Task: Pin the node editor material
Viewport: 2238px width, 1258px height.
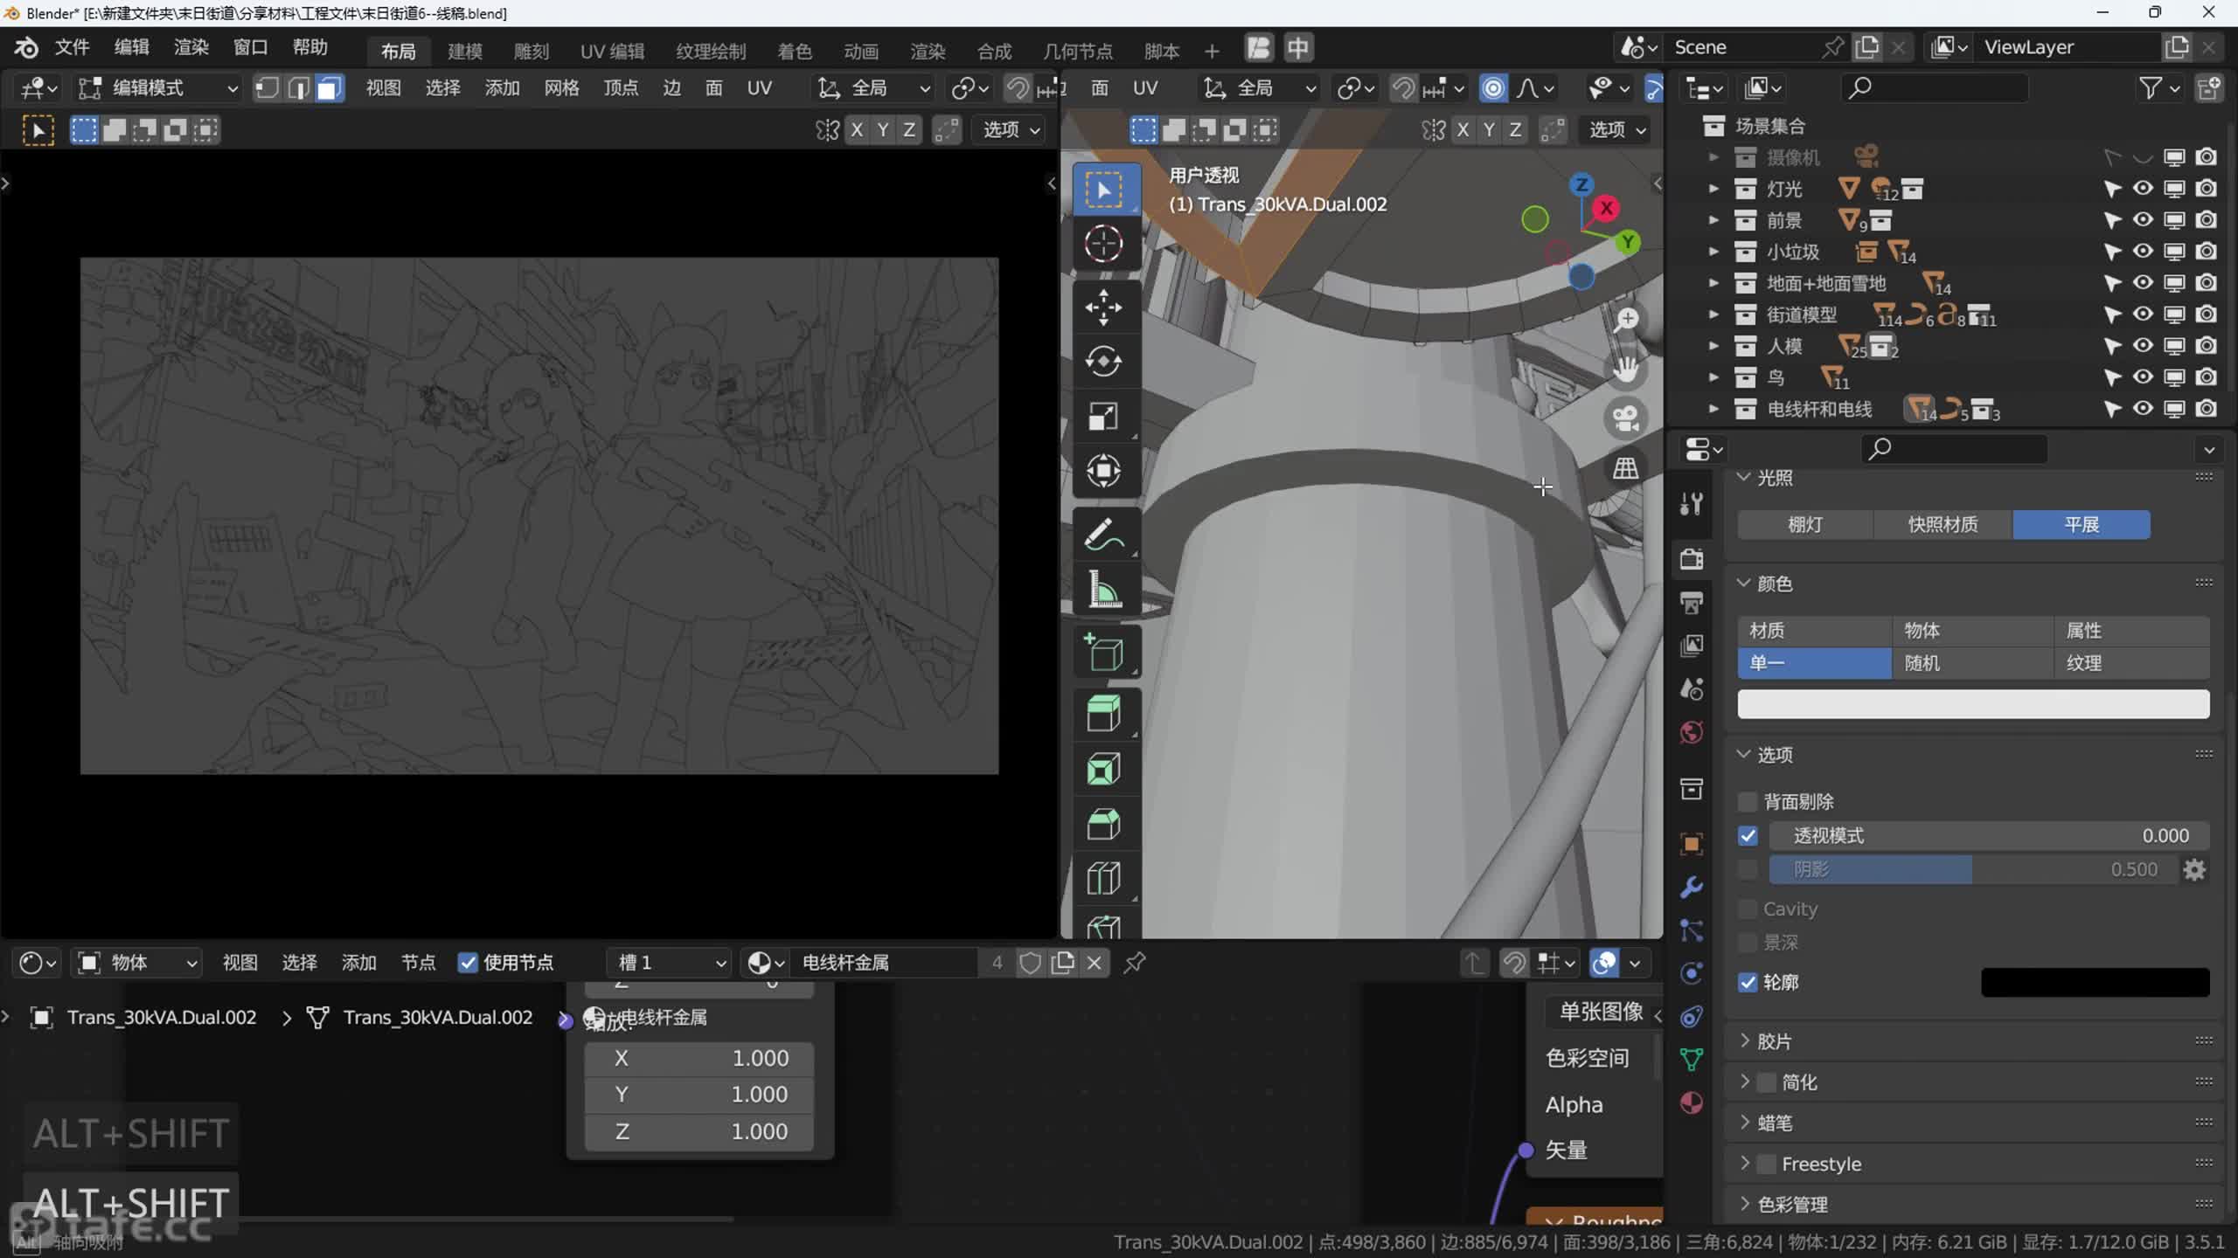Action: click(1135, 963)
